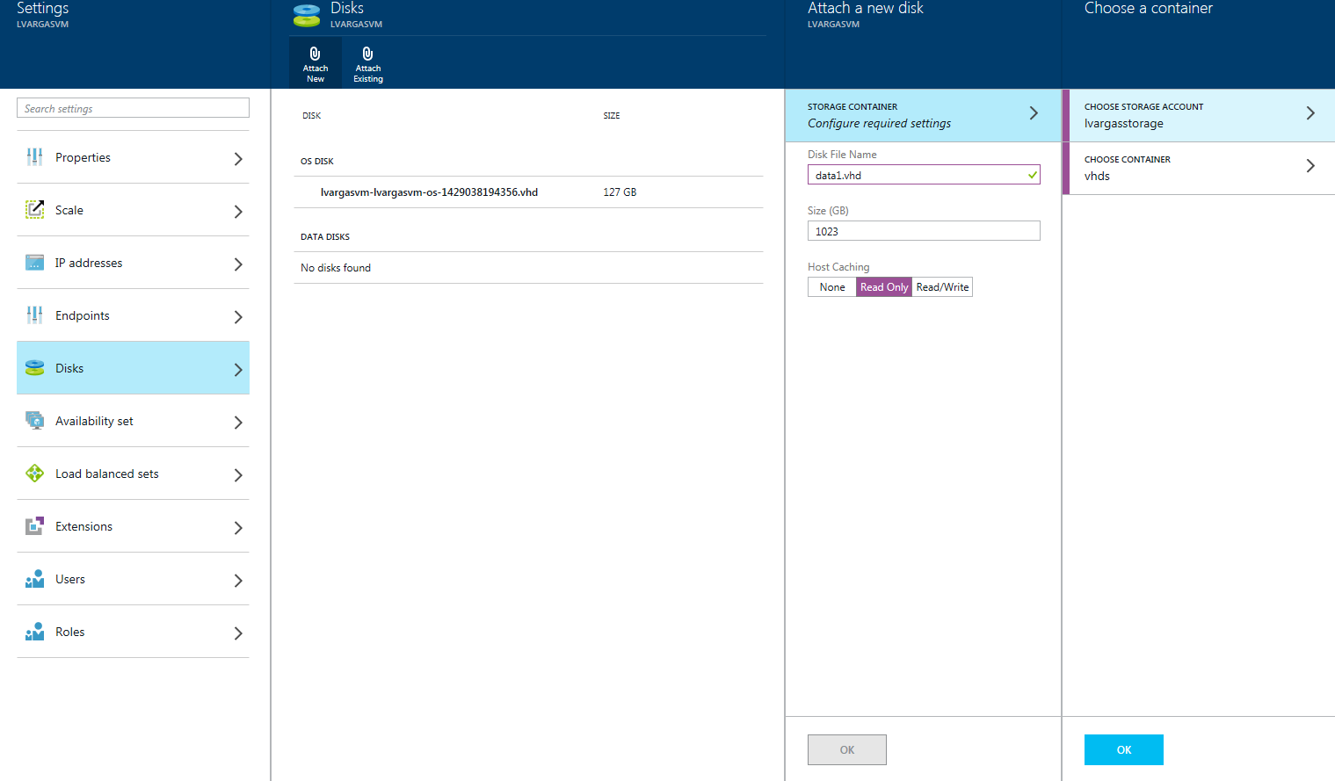
Task: Click the Attach New disk icon
Action: point(315,54)
